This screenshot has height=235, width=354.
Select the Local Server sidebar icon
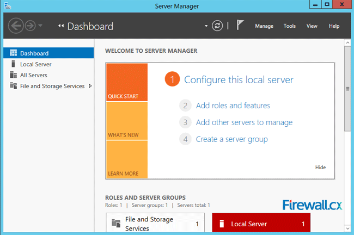pyautogui.click(x=14, y=64)
